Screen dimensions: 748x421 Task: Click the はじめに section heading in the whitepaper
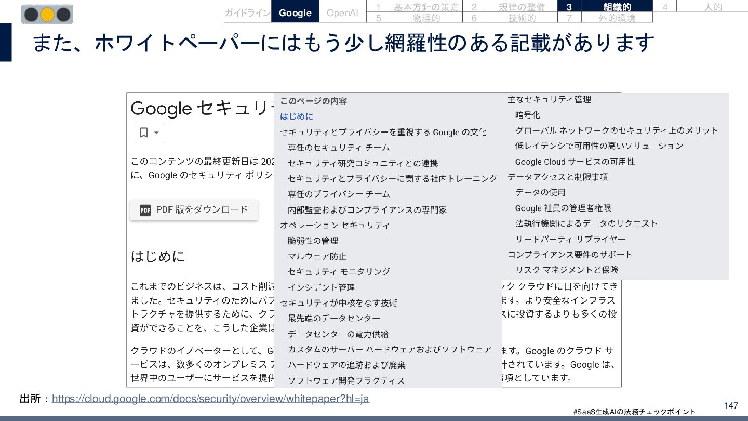click(158, 256)
